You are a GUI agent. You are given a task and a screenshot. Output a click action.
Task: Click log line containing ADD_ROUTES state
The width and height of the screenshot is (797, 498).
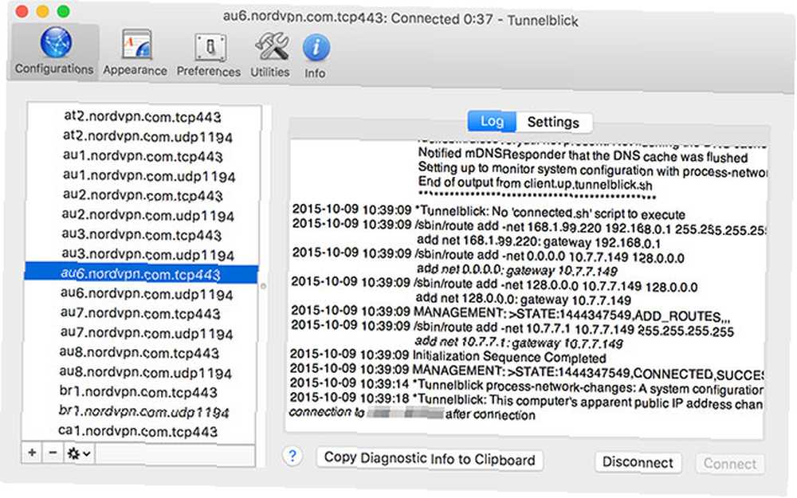coord(510,313)
